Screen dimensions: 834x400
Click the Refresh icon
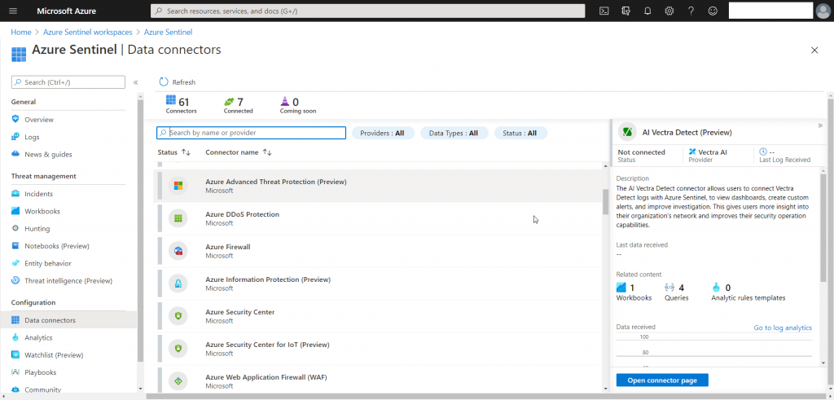164,82
